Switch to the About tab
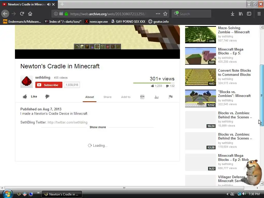The width and height of the screenshot is (264, 198). [x=89, y=97]
